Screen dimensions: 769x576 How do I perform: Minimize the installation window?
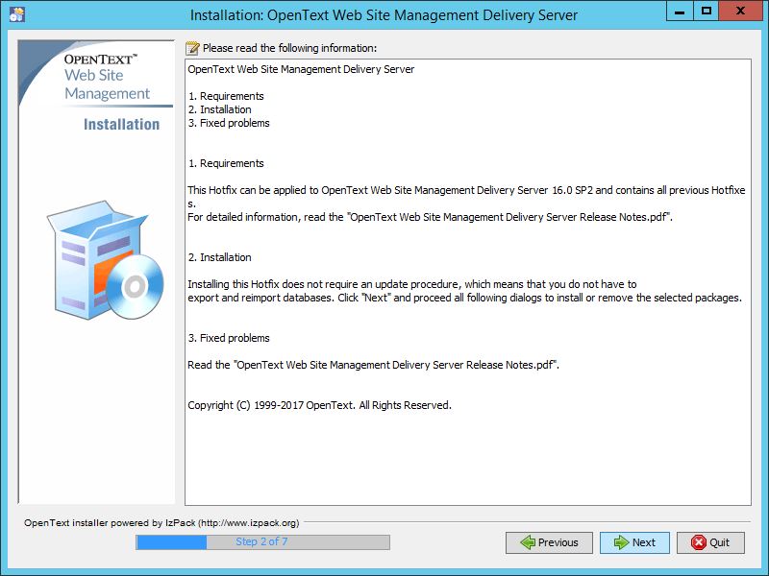point(680,12)
